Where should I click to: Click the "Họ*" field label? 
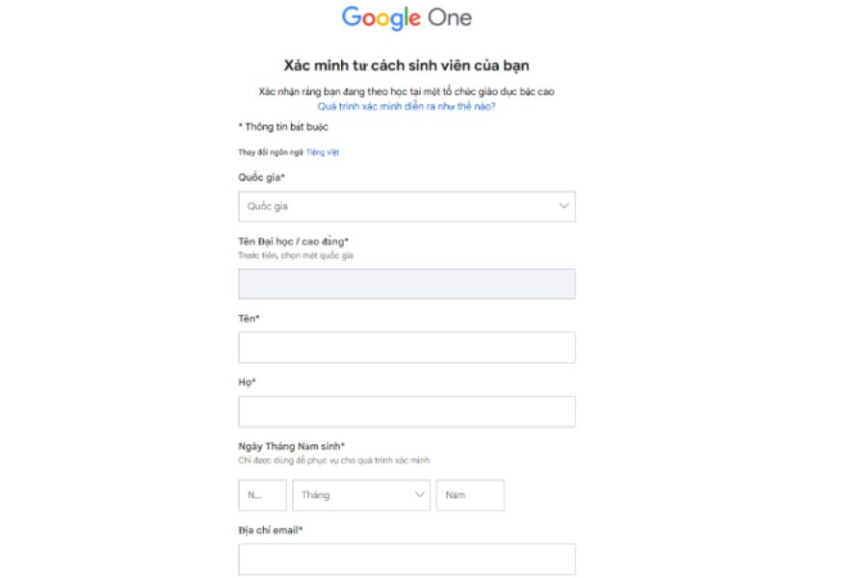249,382
